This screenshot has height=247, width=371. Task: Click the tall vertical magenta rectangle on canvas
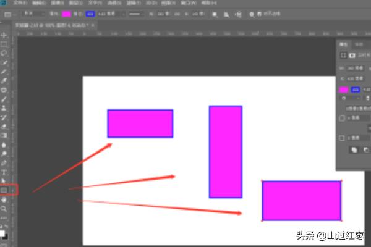point(225,151)
